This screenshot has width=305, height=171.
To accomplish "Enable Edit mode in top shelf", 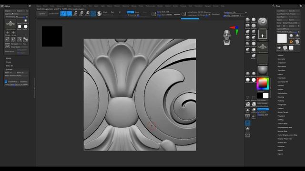I will [x=63, y=13].
